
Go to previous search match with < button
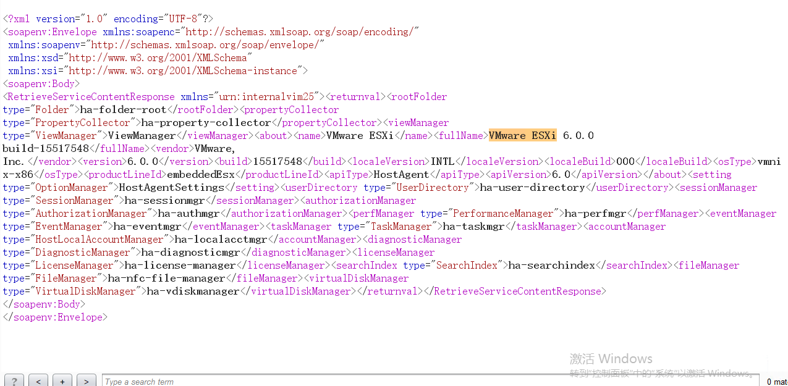click(38, 381)
